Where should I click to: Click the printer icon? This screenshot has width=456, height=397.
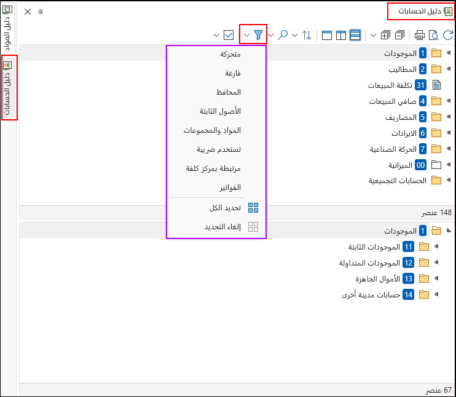coord(419,35)
